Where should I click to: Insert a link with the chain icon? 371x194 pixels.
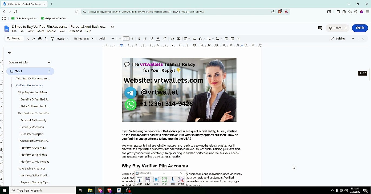(172, 39)
